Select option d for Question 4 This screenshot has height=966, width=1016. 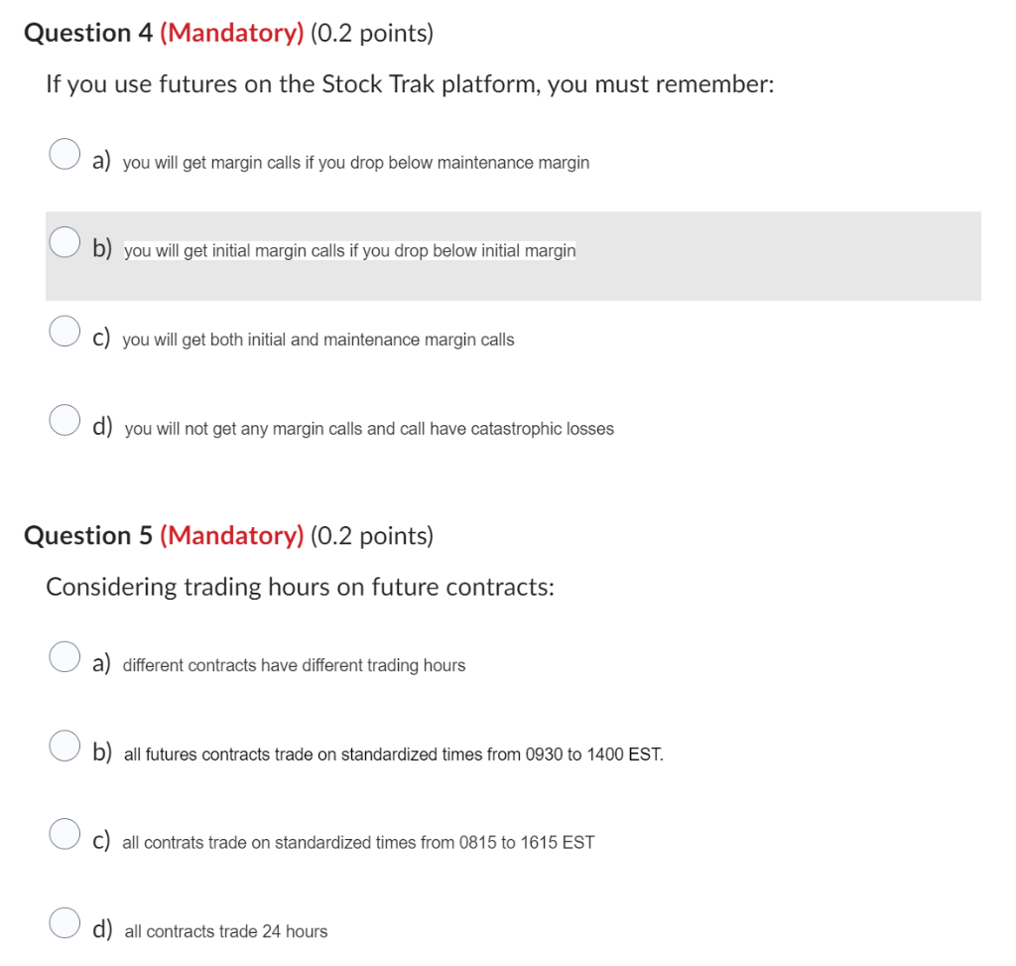coord(64,420)
